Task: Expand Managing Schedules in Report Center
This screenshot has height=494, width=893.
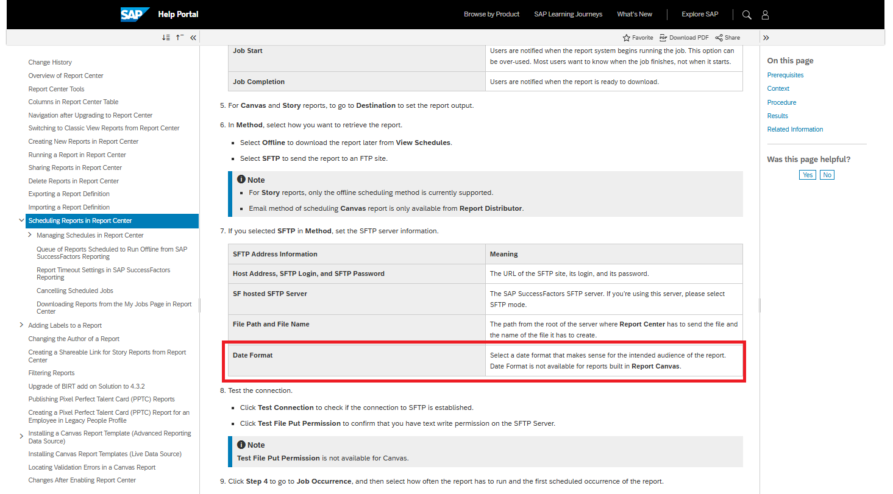Action: (x=30, y=235)
